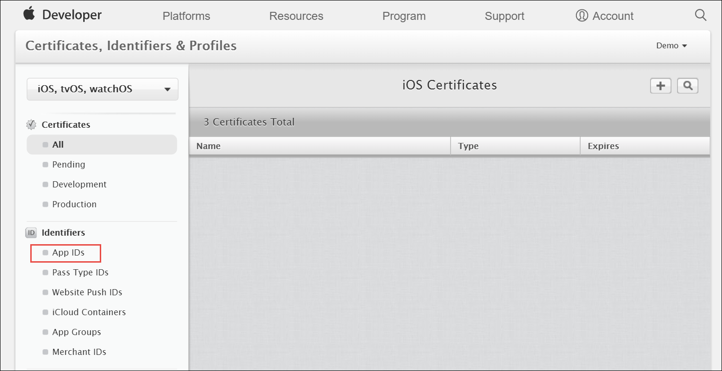Select Pass Type IDs under Identifiers
Screen dimensions: 722x371
pos(80,272)
